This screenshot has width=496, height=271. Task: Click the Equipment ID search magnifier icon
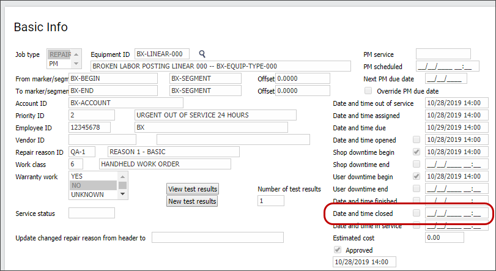click(202, 54)
